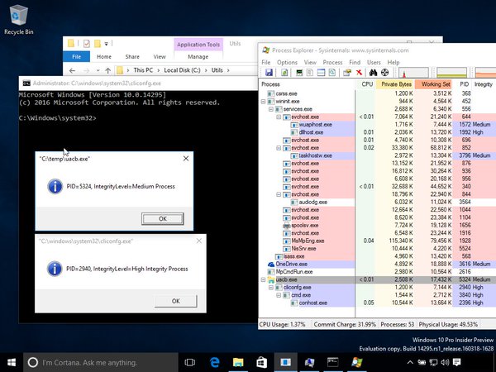Toggle the Show Lower Pane toolbar icon

coord(321,73)
